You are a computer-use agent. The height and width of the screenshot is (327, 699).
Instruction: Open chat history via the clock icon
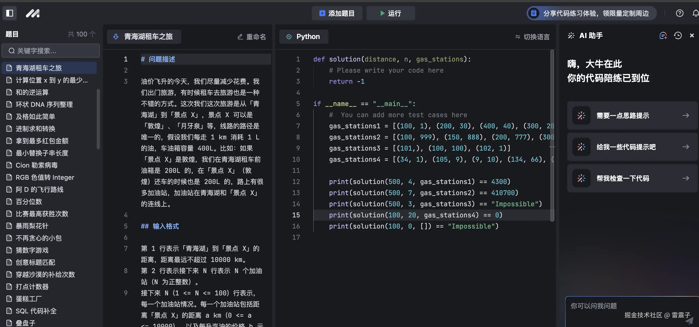pos(678,35)
